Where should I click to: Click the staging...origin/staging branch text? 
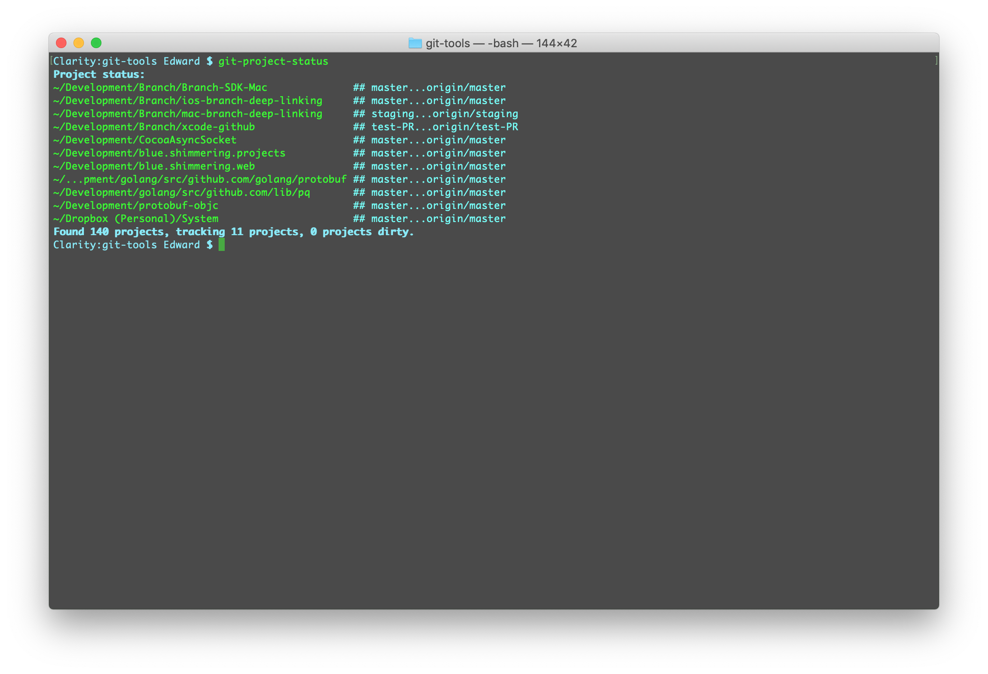(x=444, y=114)
